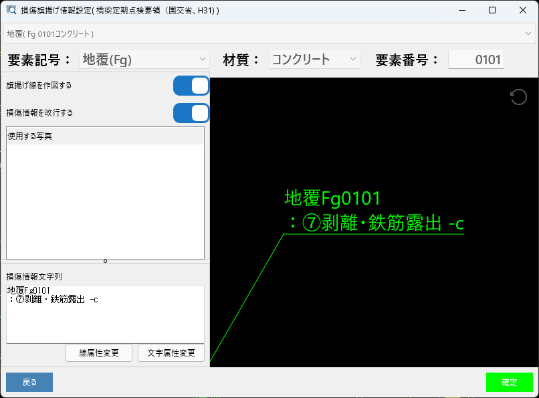Toggle 損傷情報を改行する switch
Screen dimensions: 539x398
coord(191,113)
